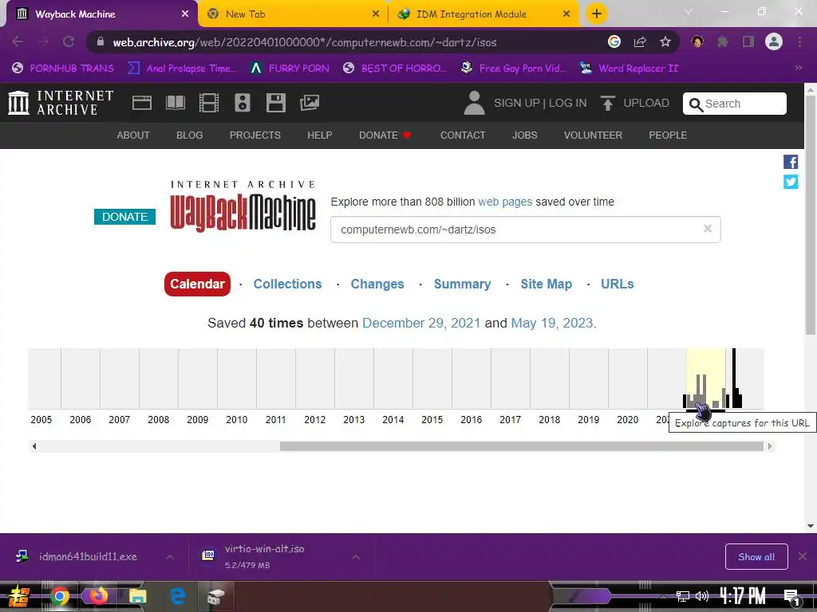This screenshot has height=612, width=817.
Task: Open the Web archive icon
Action: click(142, 103)
